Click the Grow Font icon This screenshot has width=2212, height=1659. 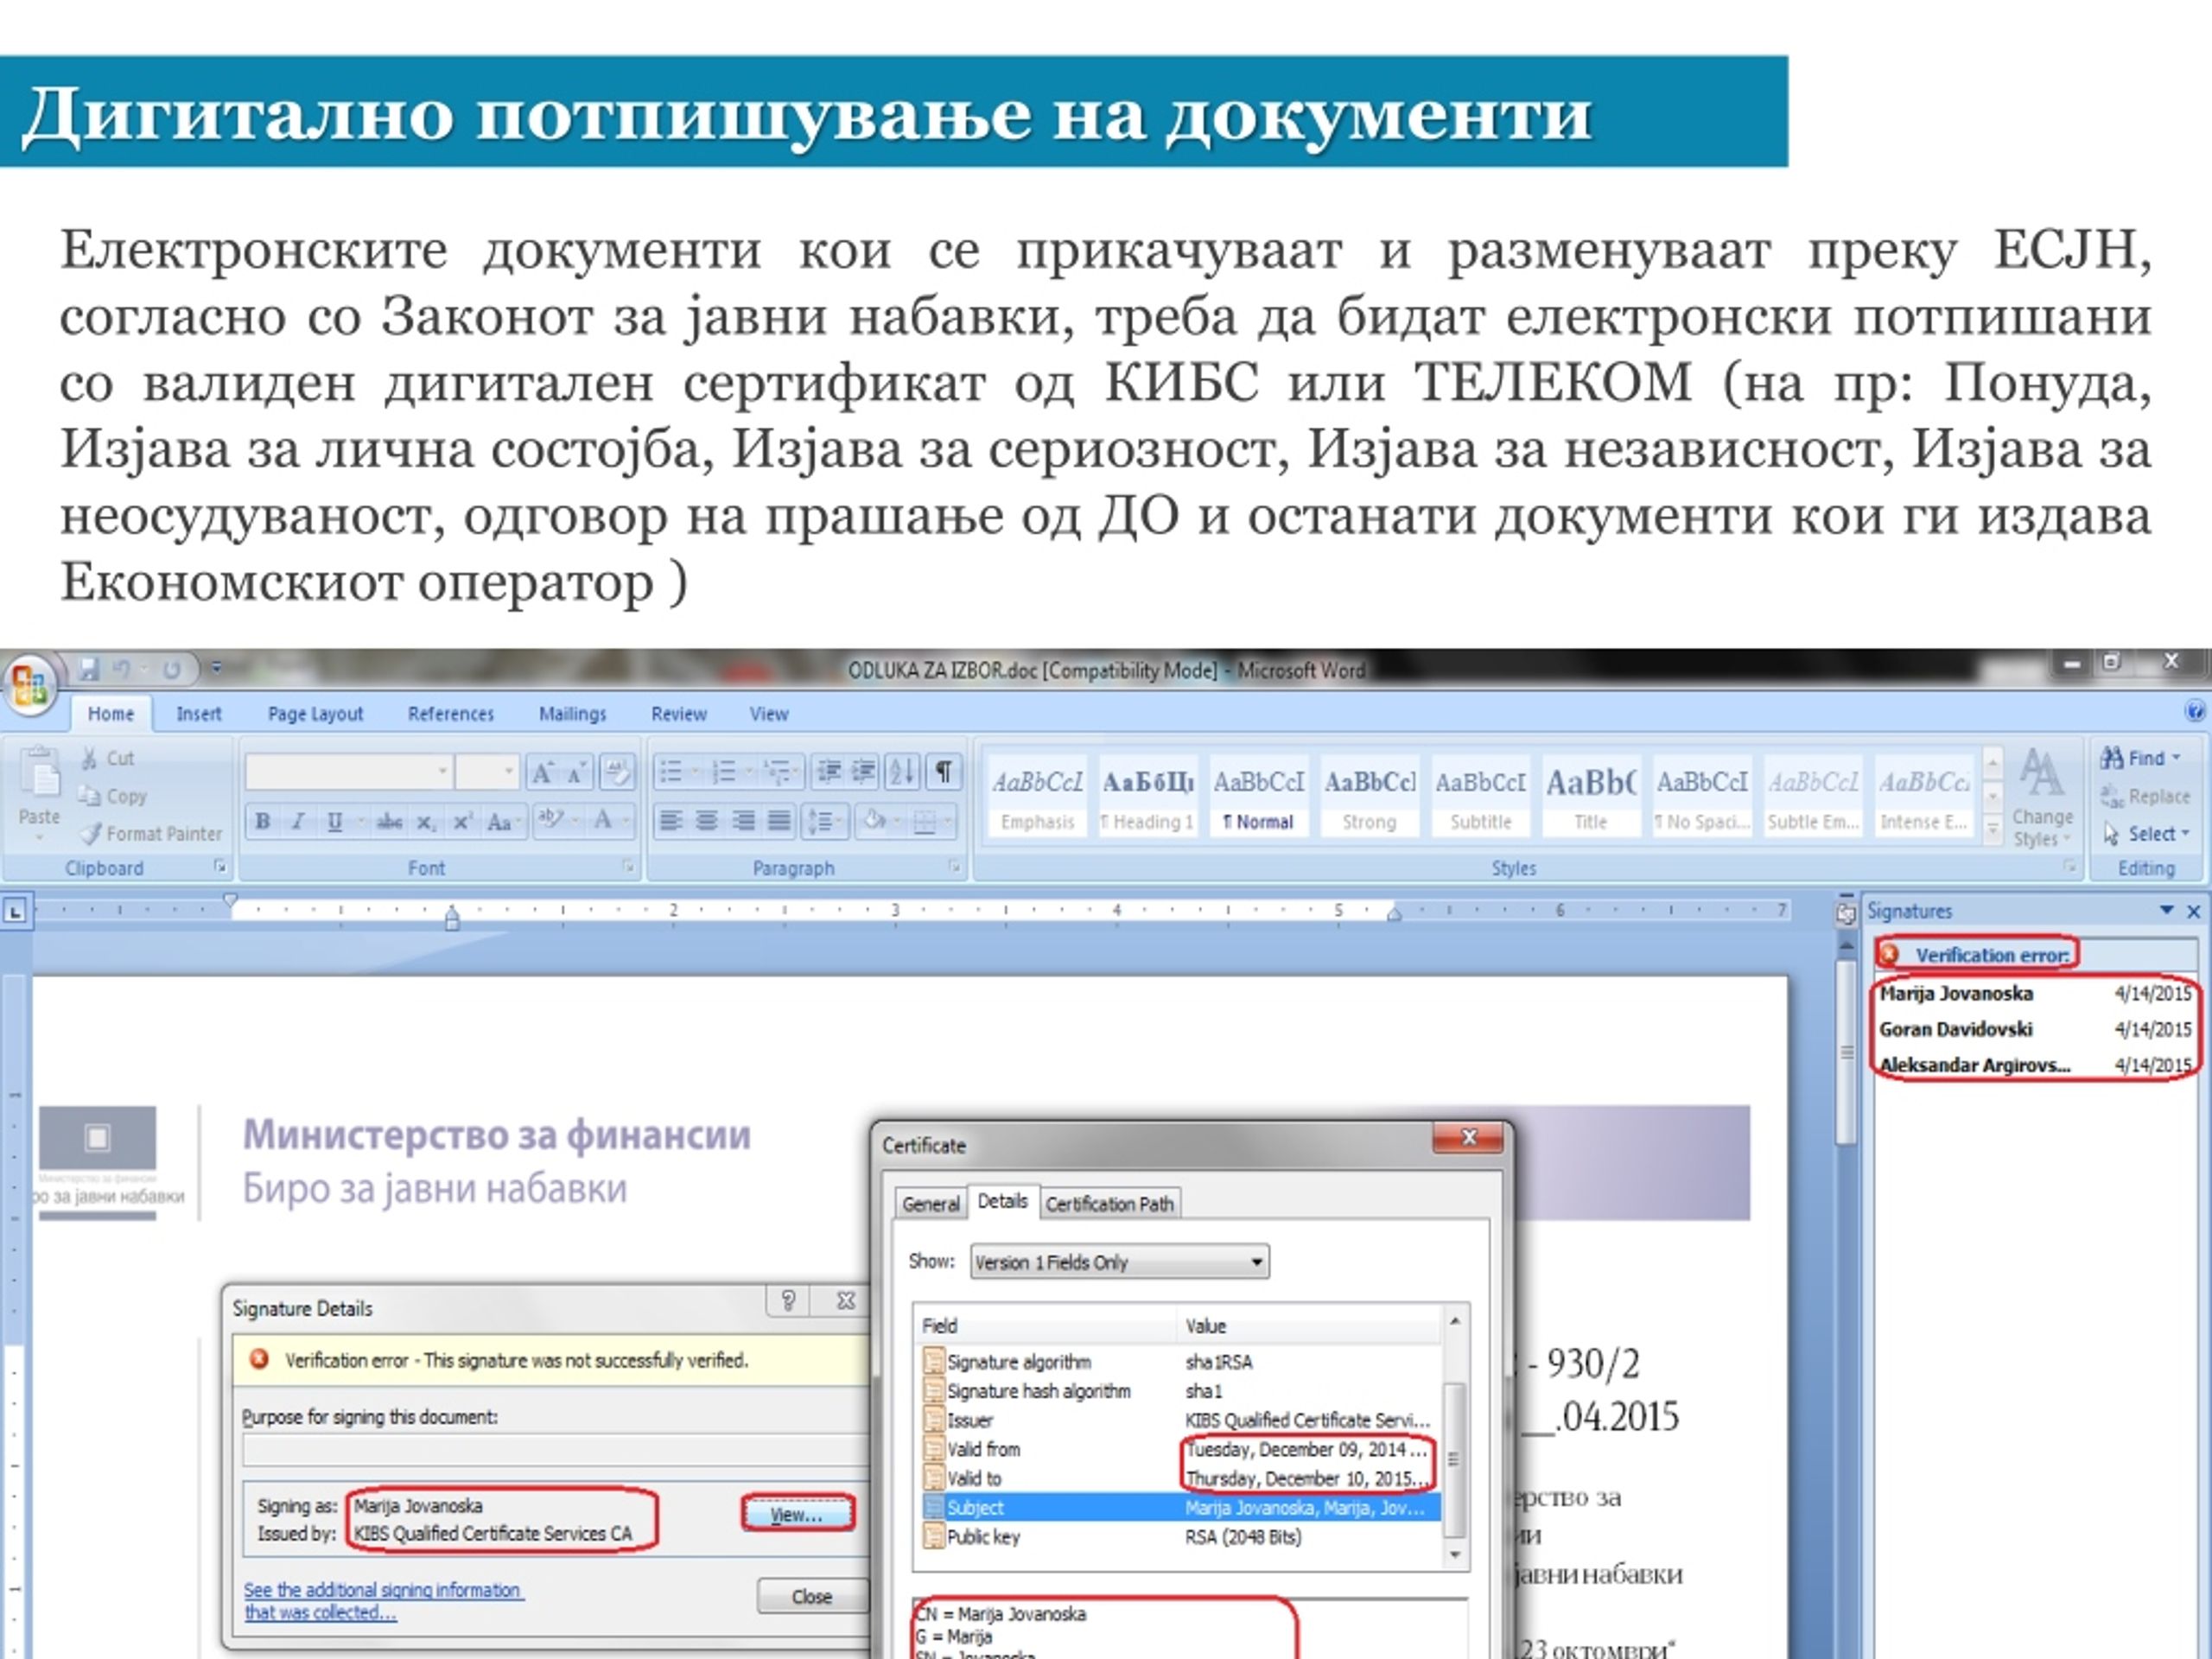[x=542, y=772]
